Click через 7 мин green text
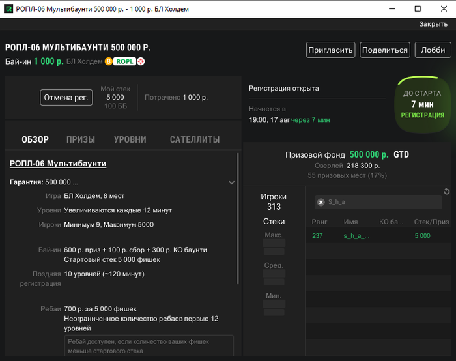The width and height of the screenshot is (456, 361). (x=310, y=119)
